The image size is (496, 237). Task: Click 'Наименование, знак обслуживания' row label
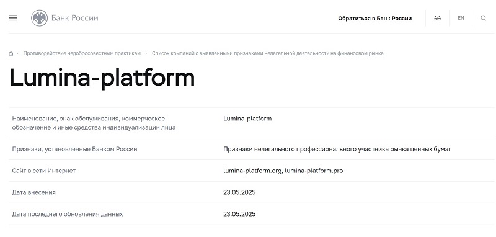point(94,123)
